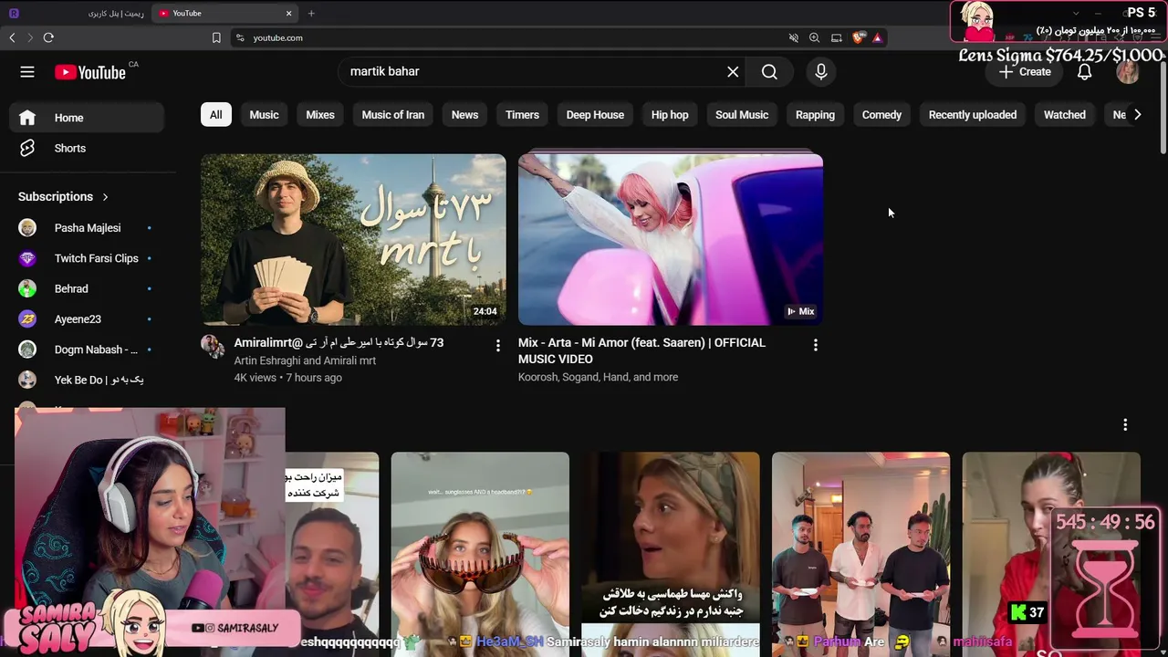Click the browser back arrow
The height and width of the screenshot is (657, 1168).
point(12,37)
